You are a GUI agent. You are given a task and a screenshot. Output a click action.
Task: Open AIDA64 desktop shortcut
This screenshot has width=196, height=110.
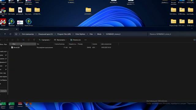3,22
